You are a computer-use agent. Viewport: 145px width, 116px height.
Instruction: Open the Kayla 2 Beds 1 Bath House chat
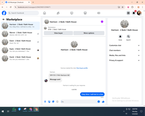20,50
